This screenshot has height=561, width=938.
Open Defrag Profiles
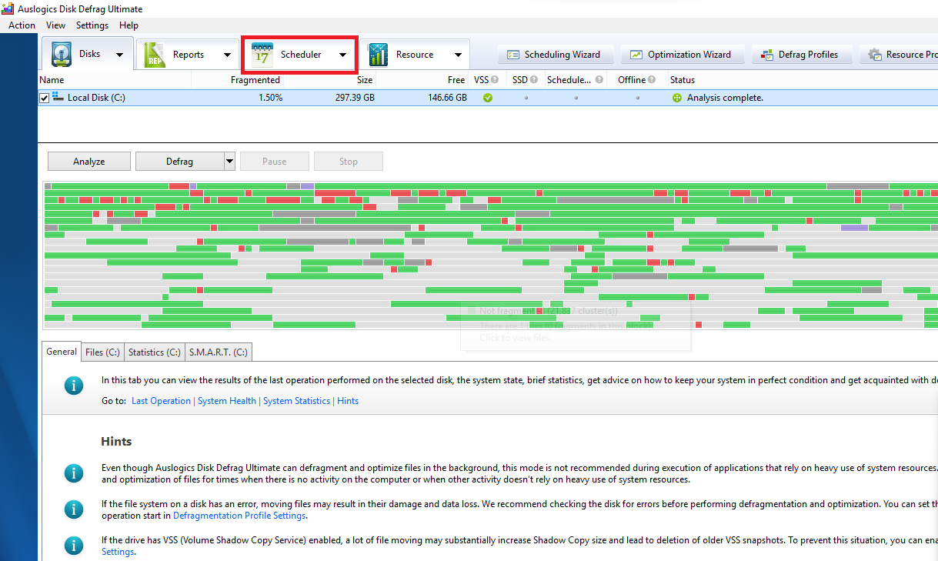799,55
